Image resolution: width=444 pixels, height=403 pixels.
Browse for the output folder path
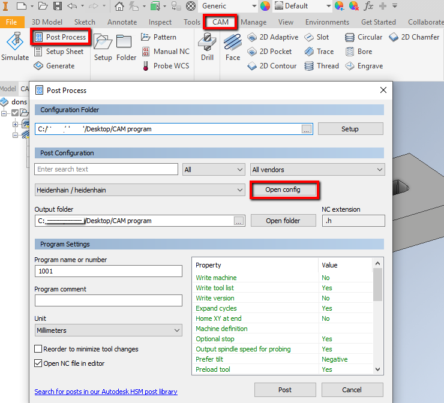pos(239,221)
